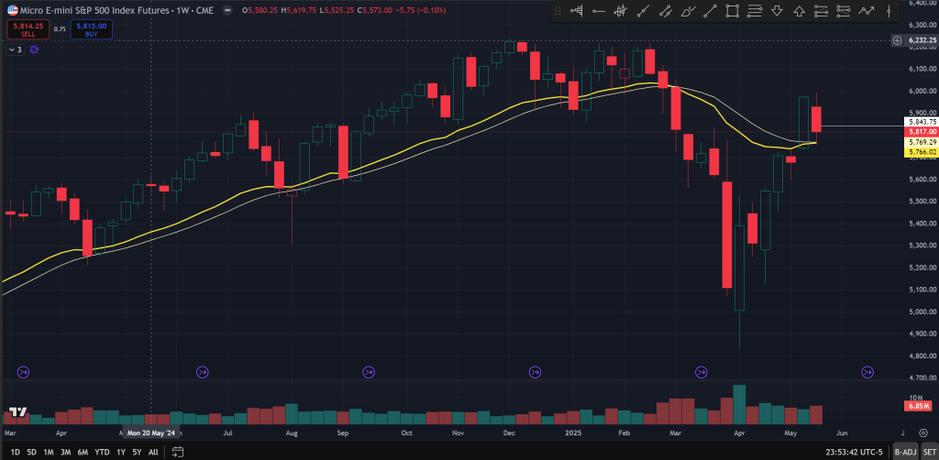Switch range to 1Y
The width and height of the screenshot is (939, 460).
coord(121,452)
